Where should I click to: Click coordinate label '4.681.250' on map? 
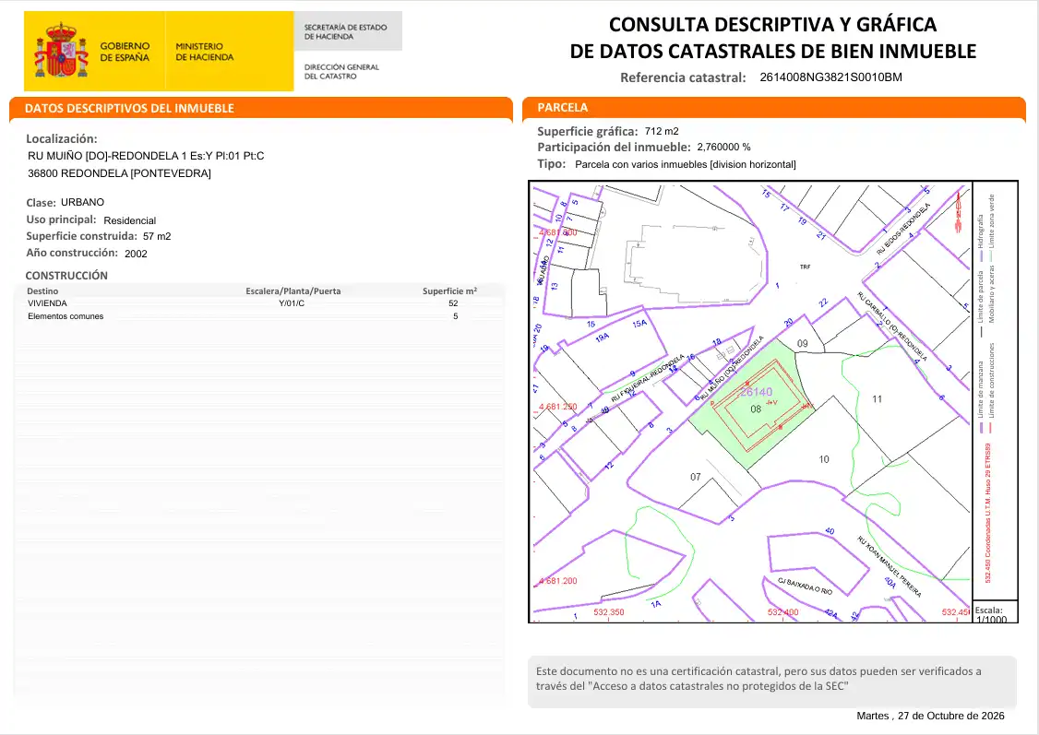point(558,407)
